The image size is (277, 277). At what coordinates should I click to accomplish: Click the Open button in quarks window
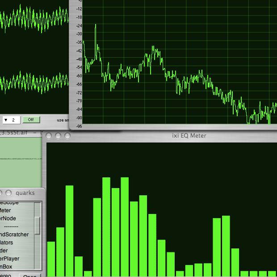point(29,276)
